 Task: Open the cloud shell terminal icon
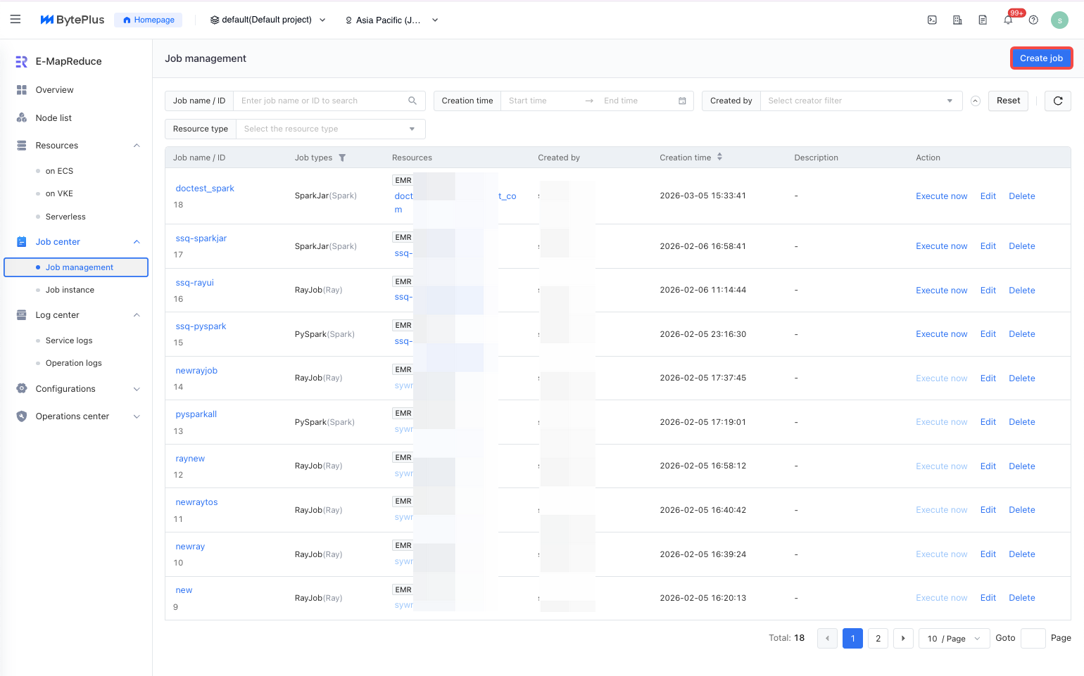click(932, 20)
